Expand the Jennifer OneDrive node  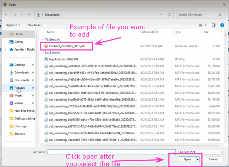[x=5, y=50]
